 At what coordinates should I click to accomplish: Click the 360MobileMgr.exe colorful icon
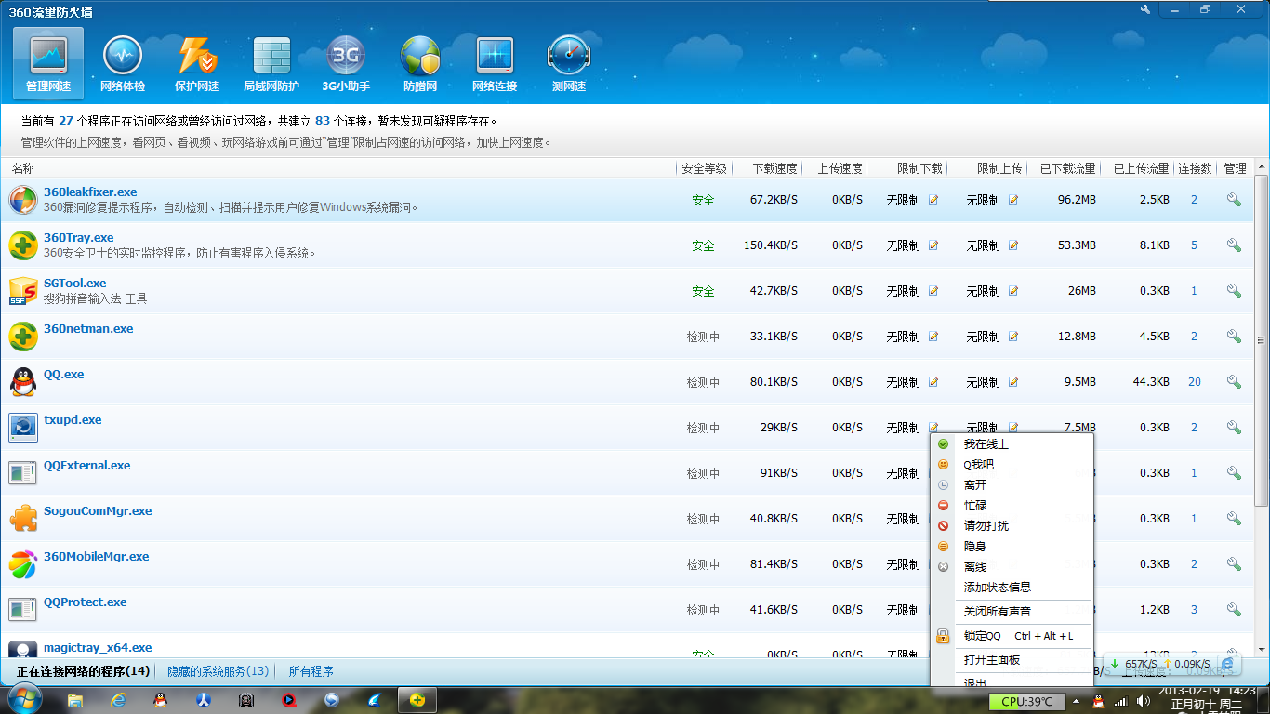point(23,564)
